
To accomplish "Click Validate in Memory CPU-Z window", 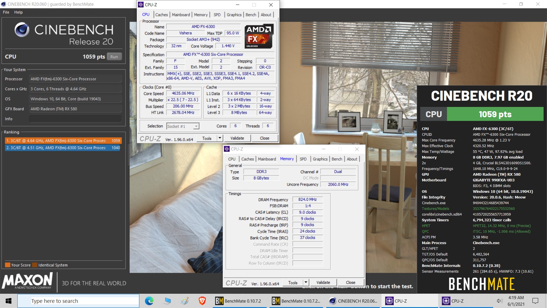I will (323, 283).
